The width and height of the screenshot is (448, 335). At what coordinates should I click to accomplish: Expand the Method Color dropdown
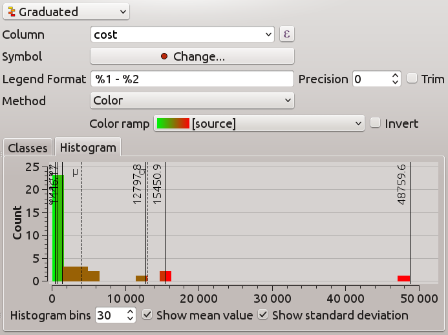[192, 101]
